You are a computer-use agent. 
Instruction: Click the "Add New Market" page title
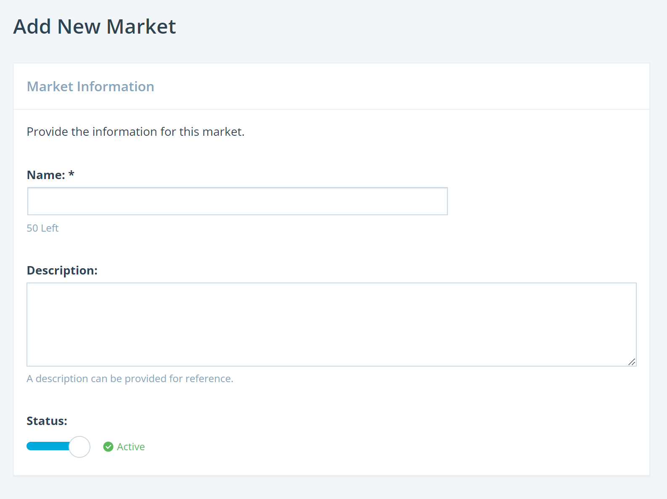95,26
